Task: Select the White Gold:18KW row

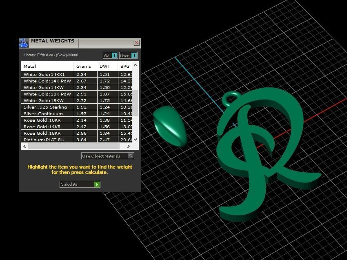Action: 77,100
